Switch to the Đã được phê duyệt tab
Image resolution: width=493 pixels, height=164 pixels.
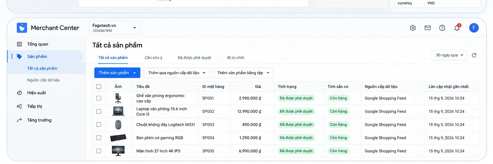195,58
